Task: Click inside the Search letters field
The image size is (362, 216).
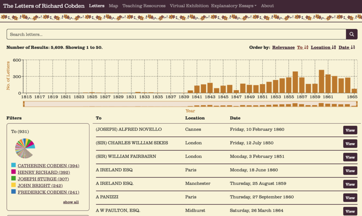Action: (x=176, y=34)
